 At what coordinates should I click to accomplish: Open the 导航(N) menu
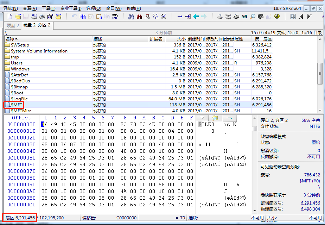[10, 8]
